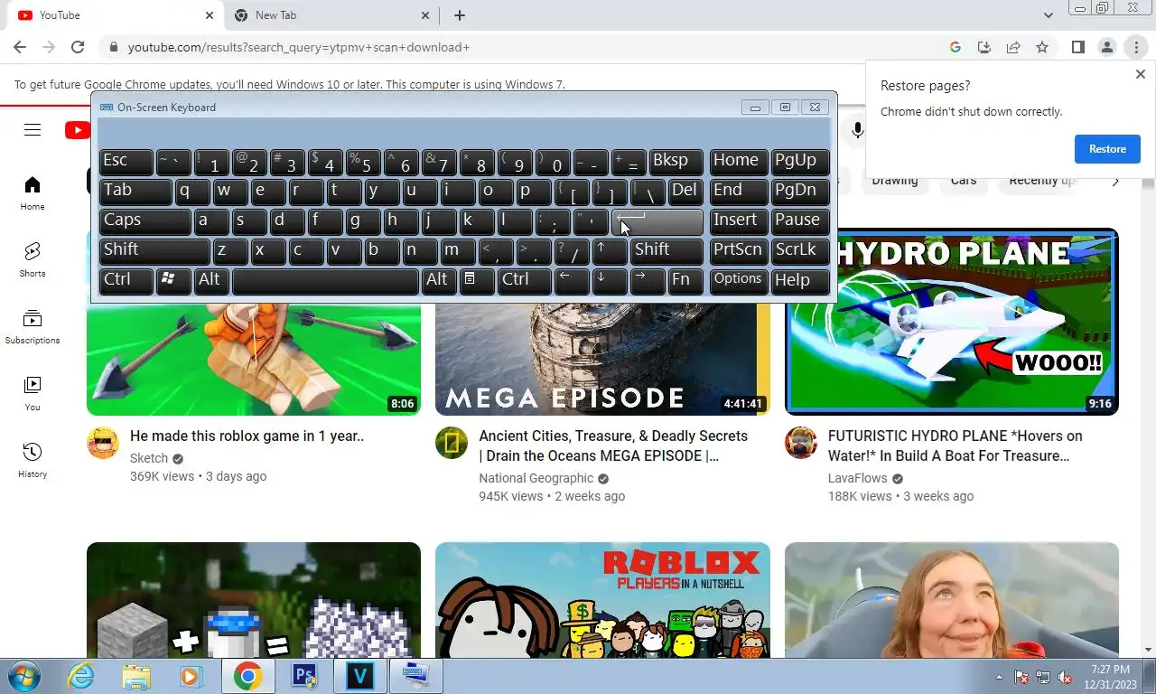Switch to the New Tab tab
Viewport: 1156px width, 694px height.
pos(331,15)
